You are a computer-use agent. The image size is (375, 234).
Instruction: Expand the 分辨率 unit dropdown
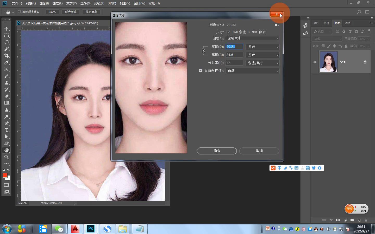(x=262, y=63)
